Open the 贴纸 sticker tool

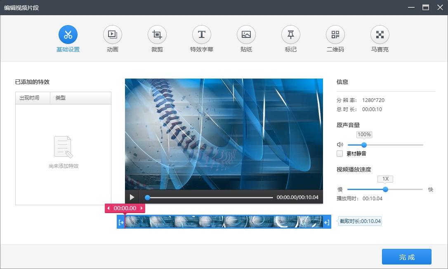tap(246, 35)
